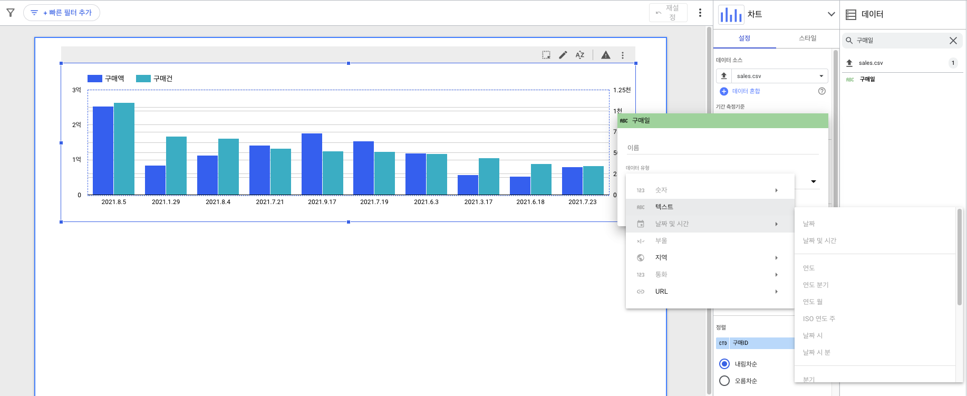Screen dimensions: 967x396
Task: Select 날짜 시 in the submenu
Action: click(875, 336)
